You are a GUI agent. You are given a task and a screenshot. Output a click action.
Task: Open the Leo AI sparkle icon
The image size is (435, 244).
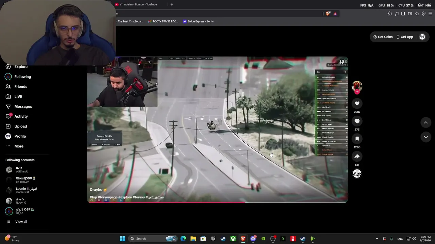417,14
